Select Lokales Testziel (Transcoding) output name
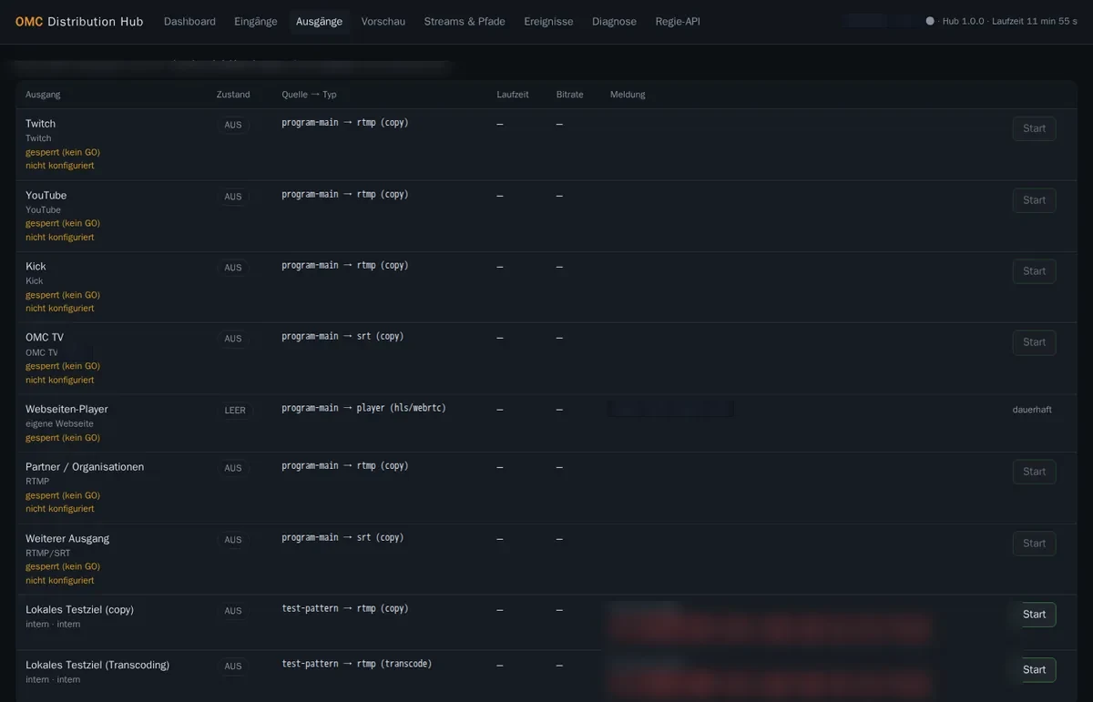Viewport: 1093px width, 702px height. [x=97, y=666]
